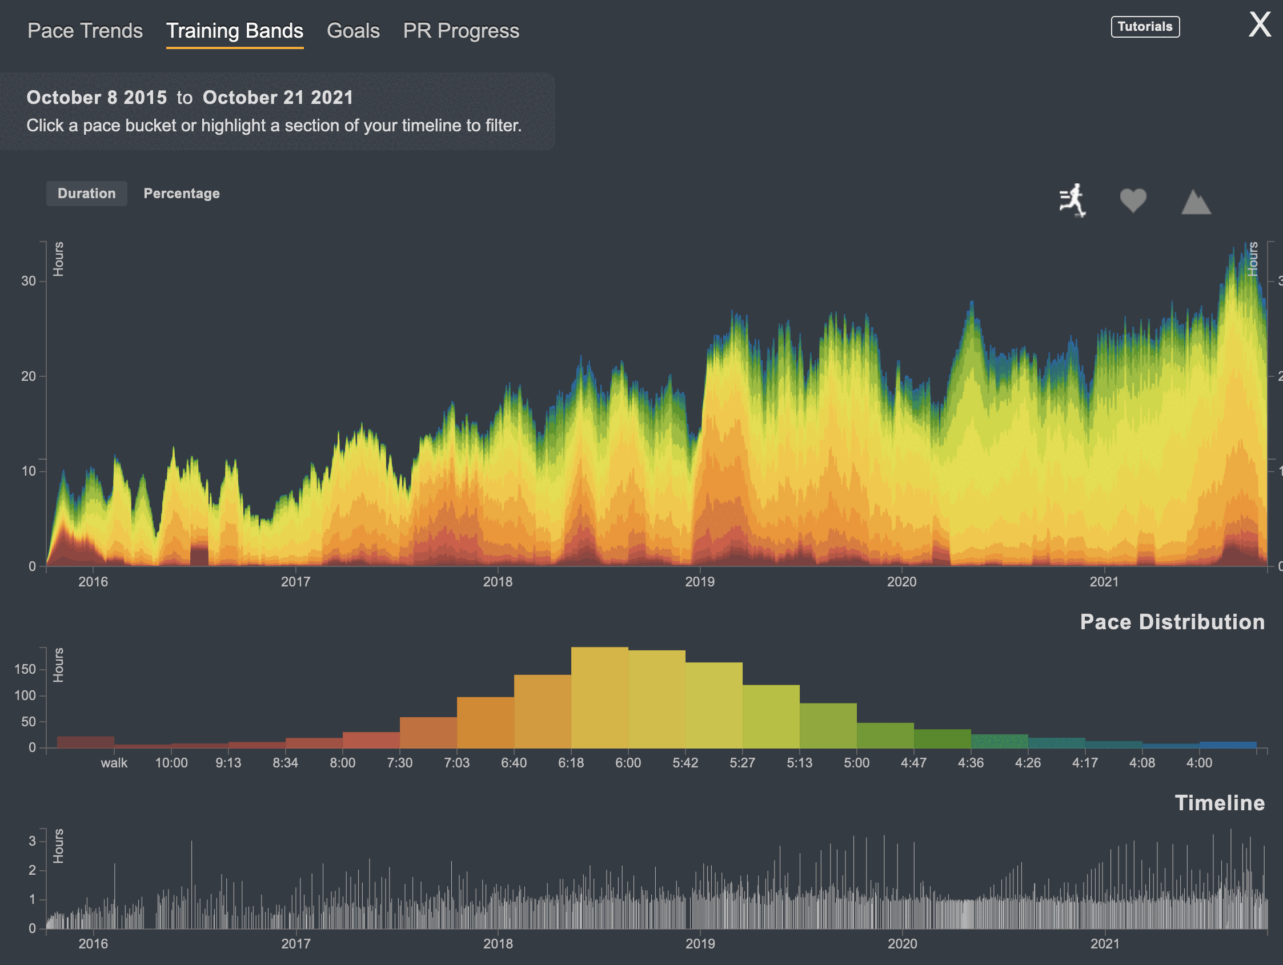Open the Pace Trends tab
The image size is (1283, 965).
pyautogui.click(x=85, y=31)
